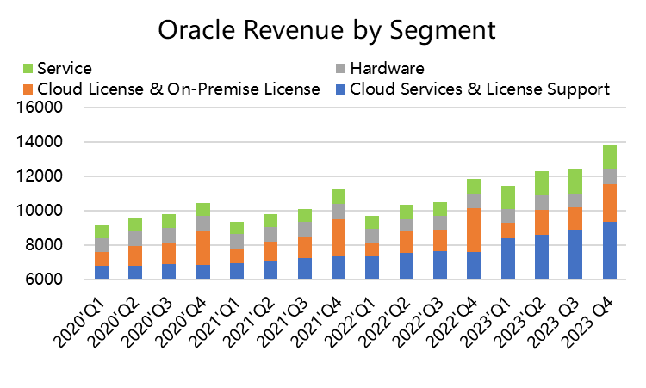Click the 2023 Q4 x-axis label

[588, 322]
